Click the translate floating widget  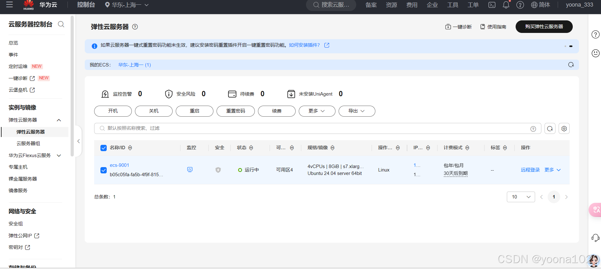click(x=595, y=210)
